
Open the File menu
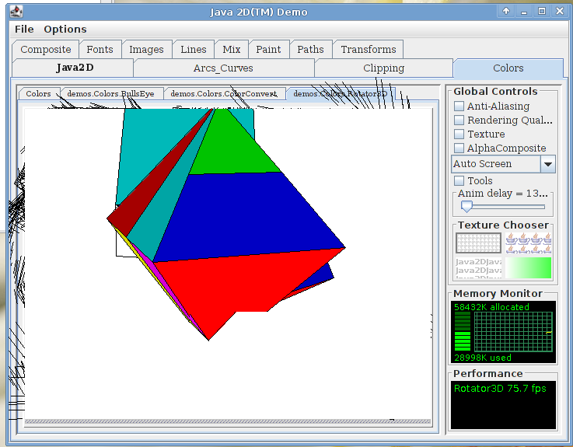24,29
